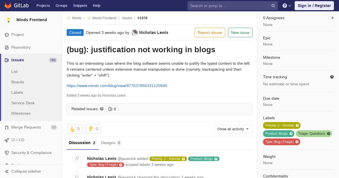
Task: Click help icon on Triage::Questions label
Action: coord(329,134)
